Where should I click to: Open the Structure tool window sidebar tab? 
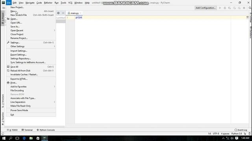coord(3,101)
